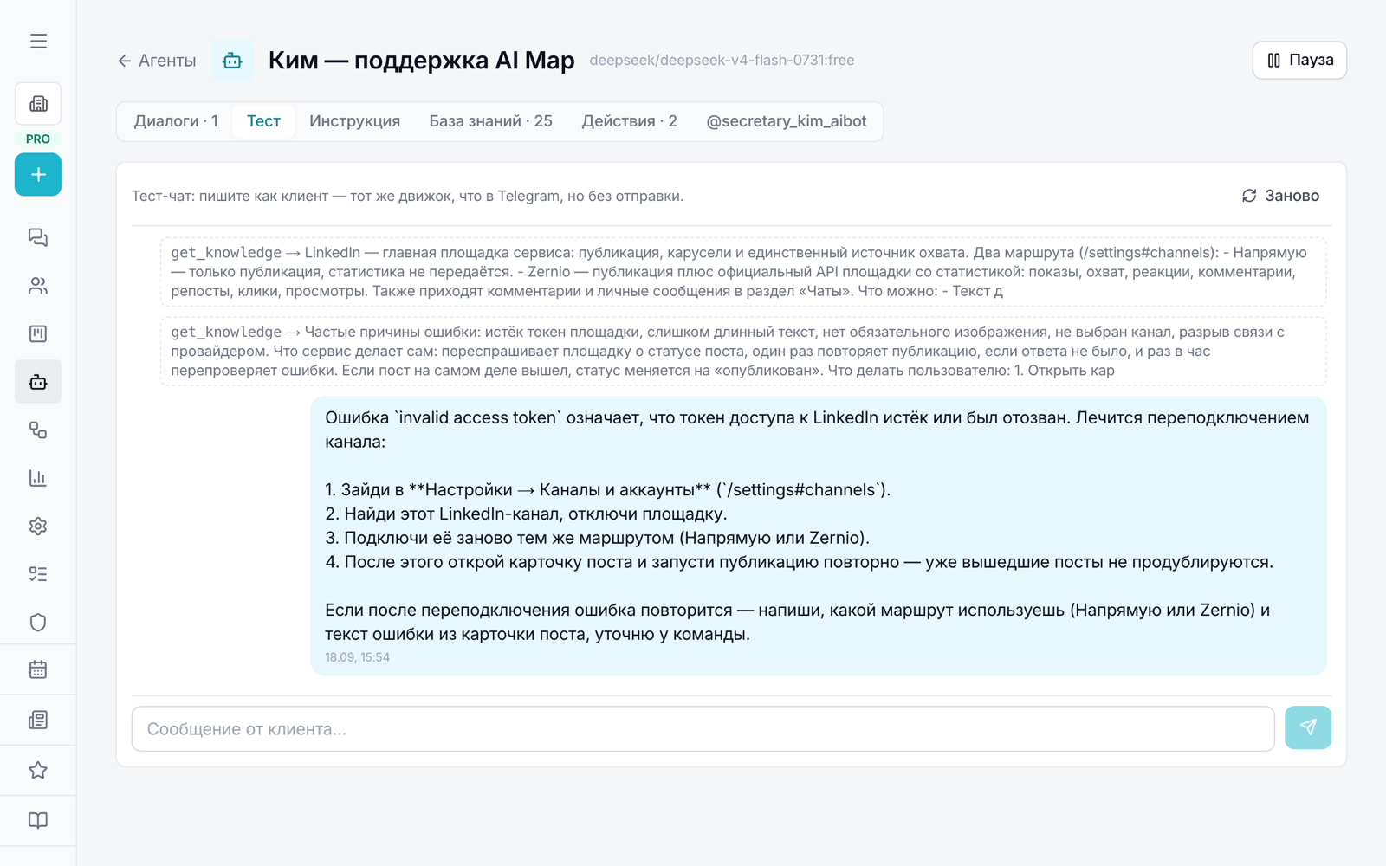1386x866 pixels.
Task: Open the shield icon in the sidebar
Action: coord(38,622)
